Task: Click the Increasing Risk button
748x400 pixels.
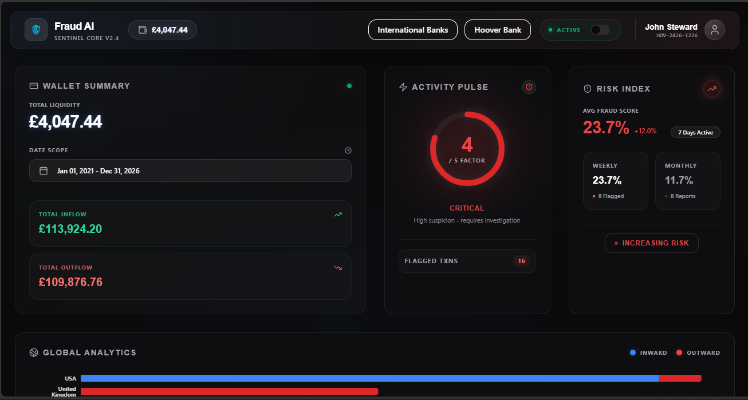Action: coord(652,243)
